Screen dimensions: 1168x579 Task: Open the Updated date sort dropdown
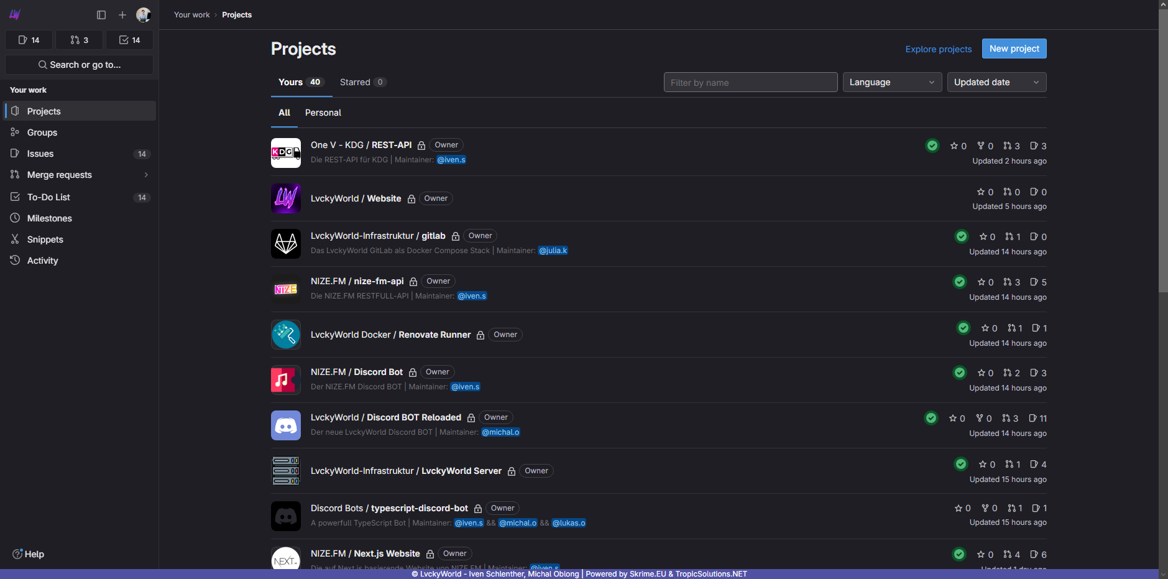click(x=996, y=82)
